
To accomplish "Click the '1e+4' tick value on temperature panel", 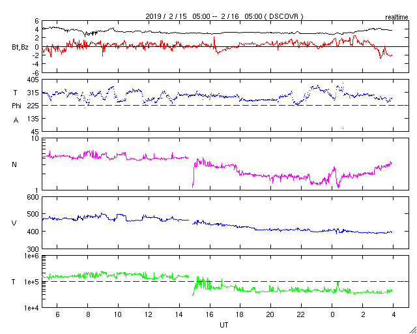I will point(31,308).
